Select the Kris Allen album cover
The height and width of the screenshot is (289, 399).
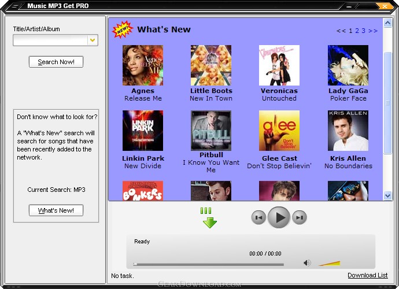point(348,131)
